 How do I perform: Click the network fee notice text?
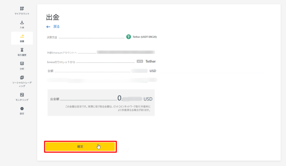tap(108, 108)
